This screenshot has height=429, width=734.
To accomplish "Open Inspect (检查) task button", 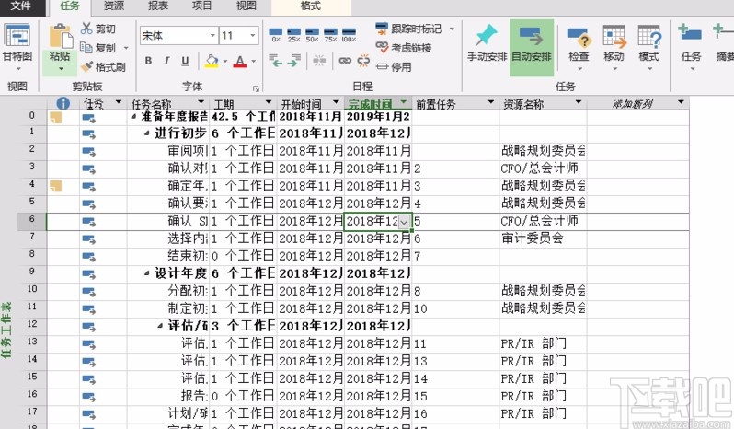I will (x=579, y=47).
